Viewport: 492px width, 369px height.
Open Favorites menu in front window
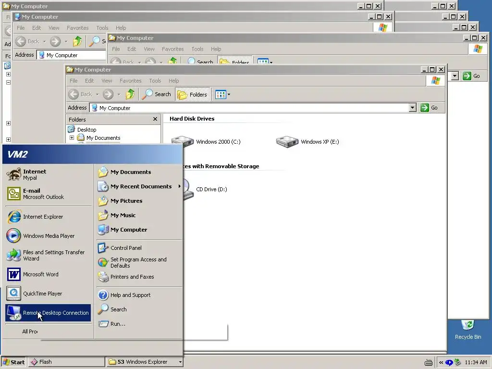click(131, 81)
